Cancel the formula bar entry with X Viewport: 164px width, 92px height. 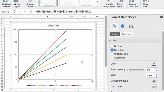click(20, 11)
